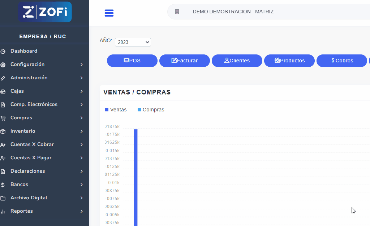
Task: Click the Archivo Digital folder icon
Action: click(3, 198)
